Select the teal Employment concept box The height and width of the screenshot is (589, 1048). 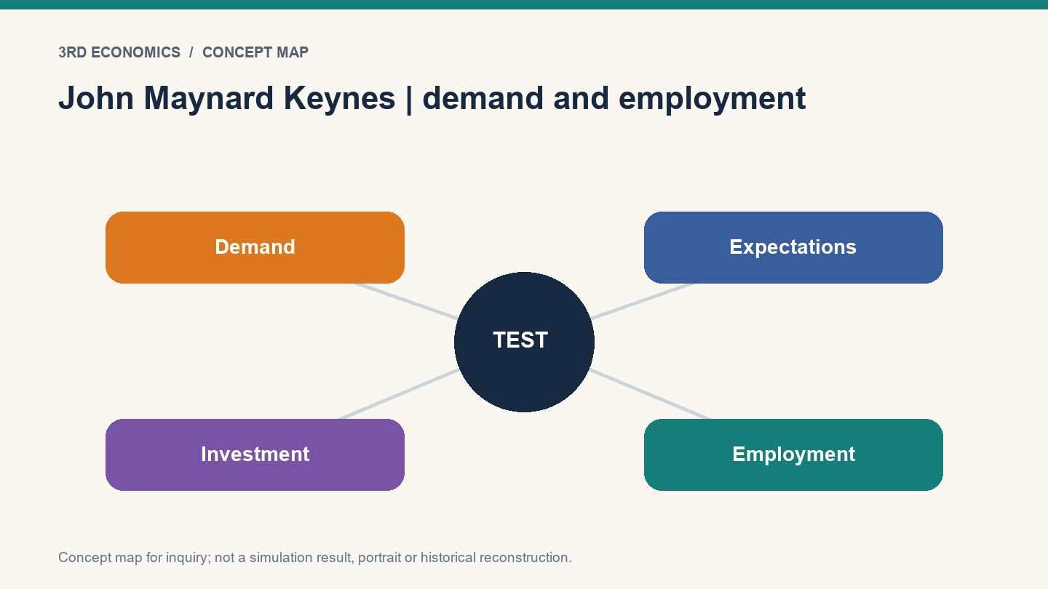tap(793, 454)
